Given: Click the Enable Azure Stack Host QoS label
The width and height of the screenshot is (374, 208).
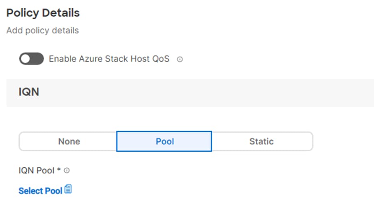Looking at the screenshot, I should (109, 59).
